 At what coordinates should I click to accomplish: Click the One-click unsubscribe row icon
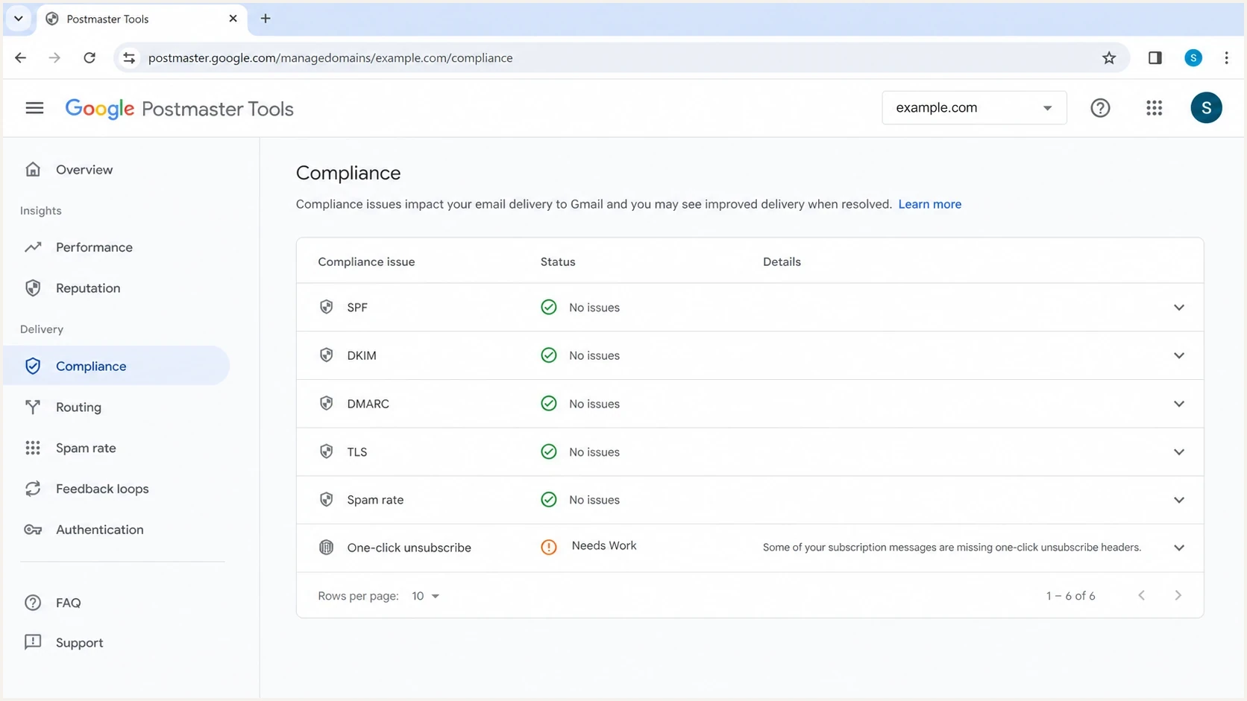click(326, 548)
